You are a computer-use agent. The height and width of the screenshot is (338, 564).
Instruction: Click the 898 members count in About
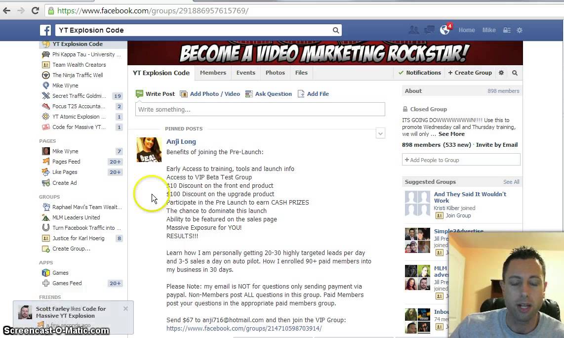pyautogui.click(x=503, y=91)
